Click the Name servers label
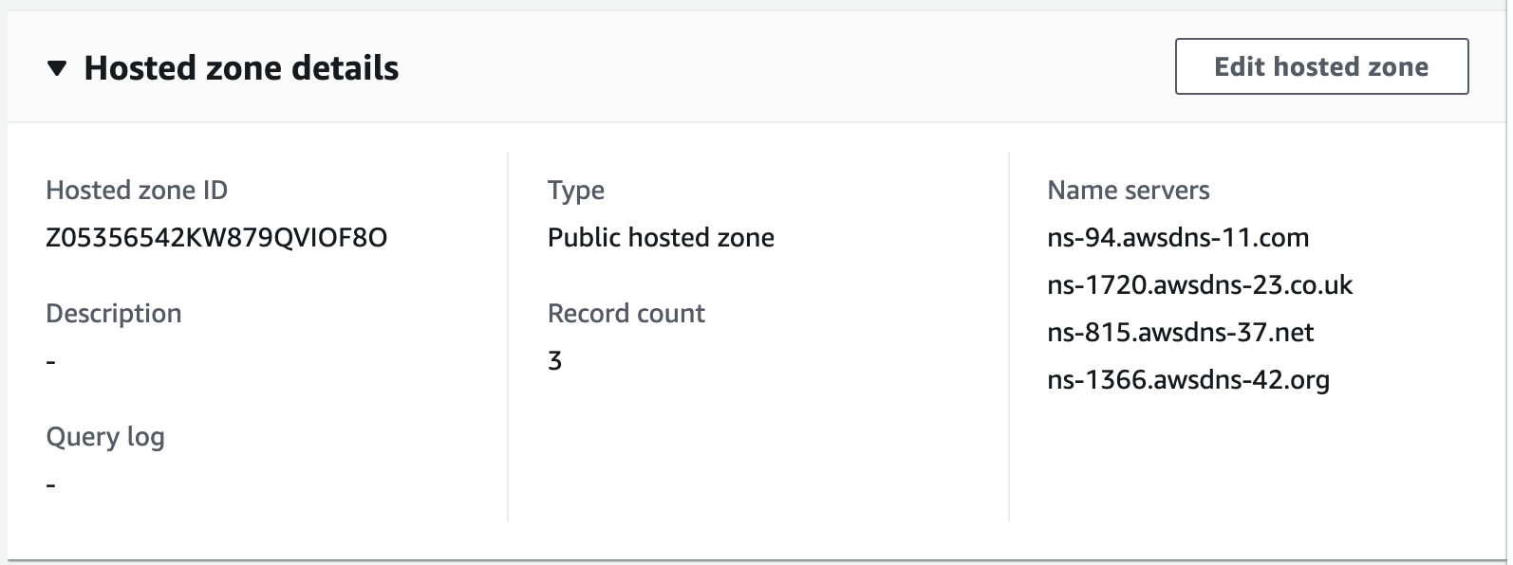The height and width of the screenshot is (565, 1513). tap(1128, 191)
